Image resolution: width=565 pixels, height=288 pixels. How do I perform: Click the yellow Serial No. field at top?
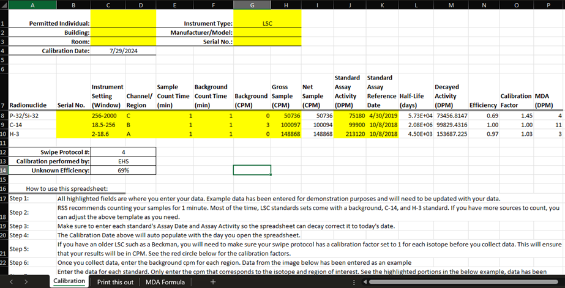[x=267, y=42]
